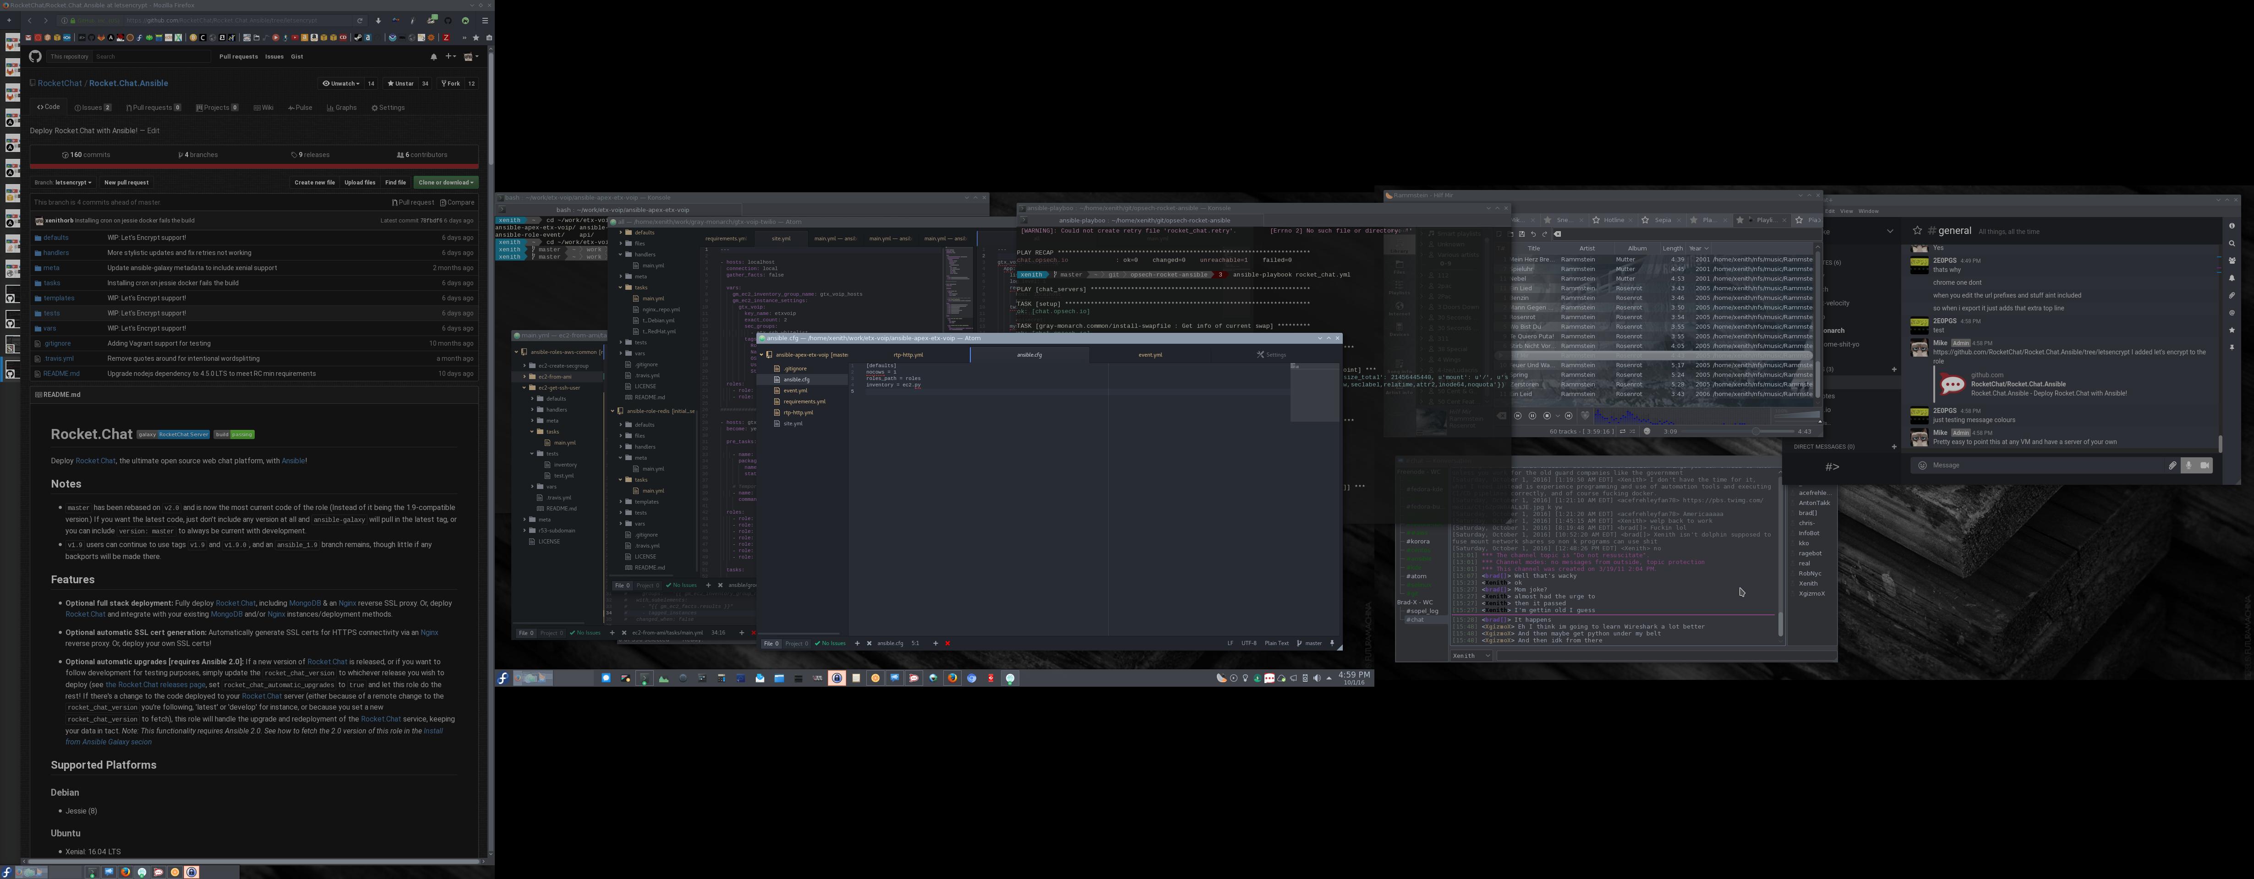This screenshot has height=879, width=2254.
Task: Go back in Firefox history
Action: (x=30, y=21)
